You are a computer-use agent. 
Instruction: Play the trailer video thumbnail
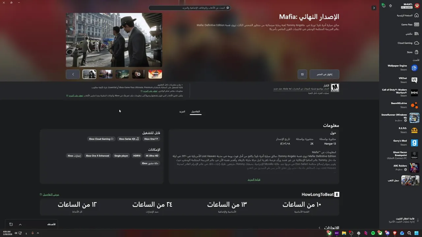[x=139, y=74]
